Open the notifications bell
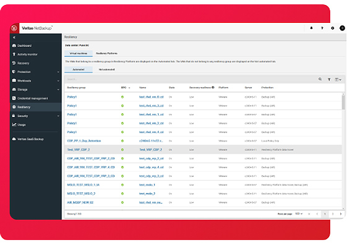 coord(311,28)
